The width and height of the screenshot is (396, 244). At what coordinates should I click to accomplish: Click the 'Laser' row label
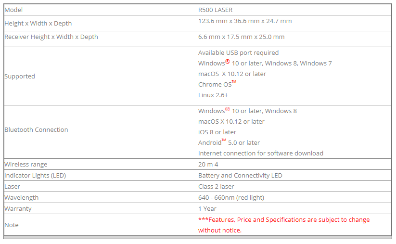point(12,187)
